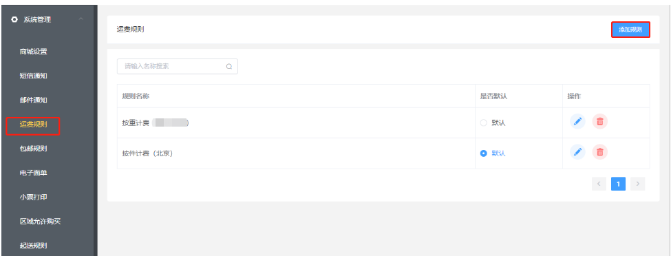Image resolution: width=671 pixels, height=256 pixels.
Task: Click the search magnifier icon in name field
Action: [229, 66]
